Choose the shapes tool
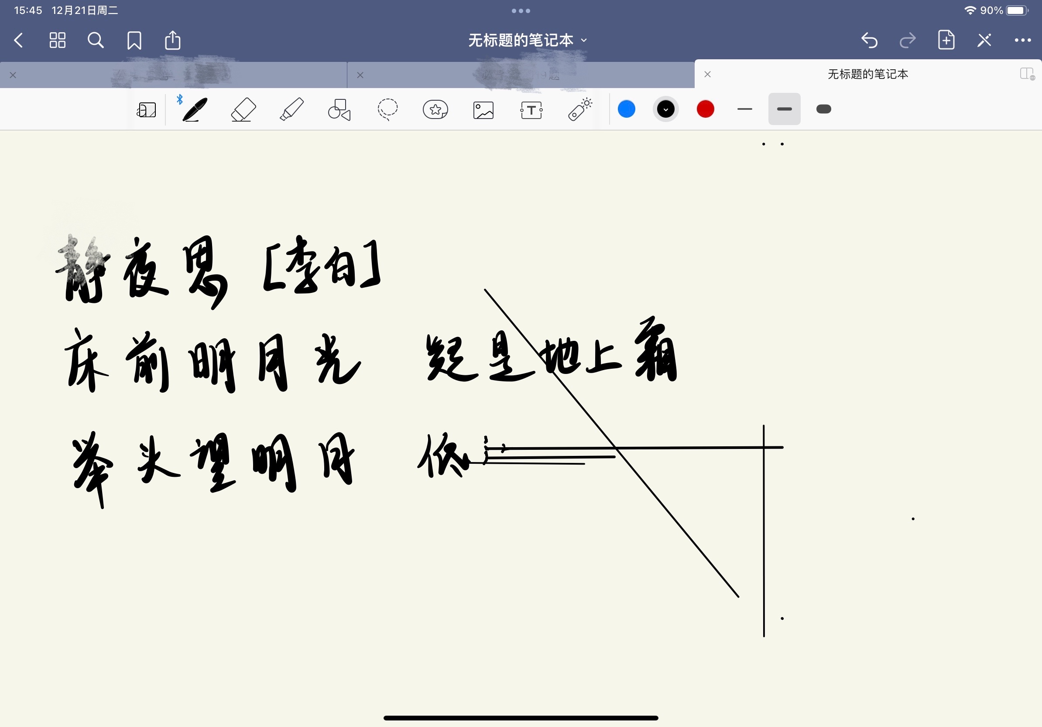This screenshot has width=1042, height=727. [x=339, y=110]
